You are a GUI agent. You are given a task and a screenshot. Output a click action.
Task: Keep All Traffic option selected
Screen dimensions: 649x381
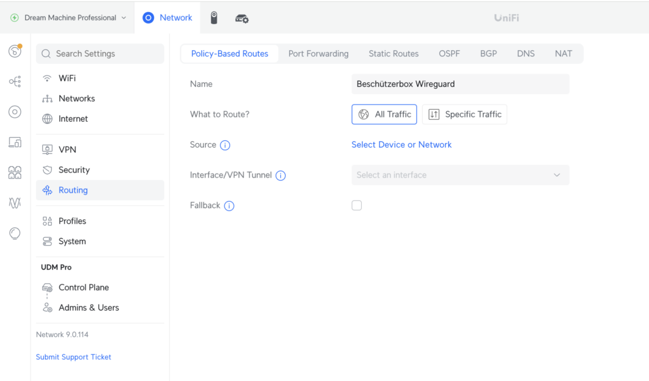[x=384, y=114]
